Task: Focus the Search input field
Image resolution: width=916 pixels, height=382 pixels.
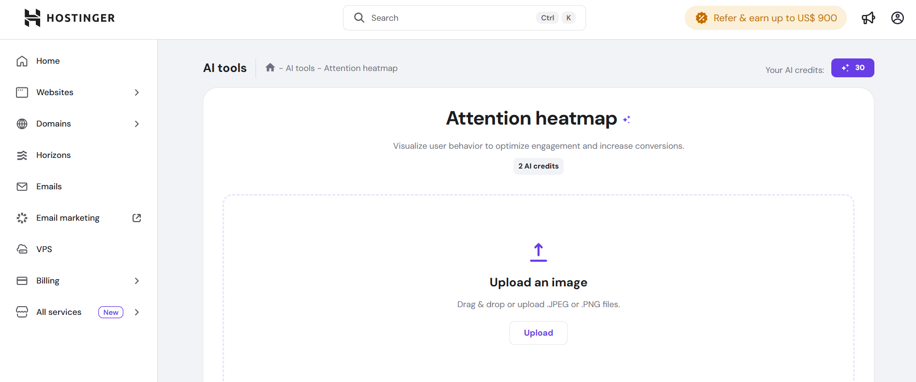Action: (465, 18)
